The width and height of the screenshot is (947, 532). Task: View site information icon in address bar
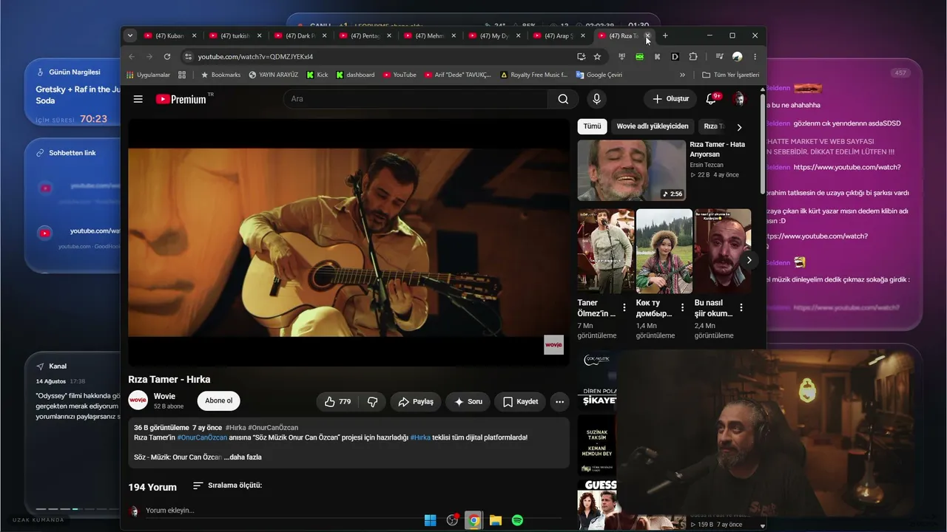tap(188, 56)
